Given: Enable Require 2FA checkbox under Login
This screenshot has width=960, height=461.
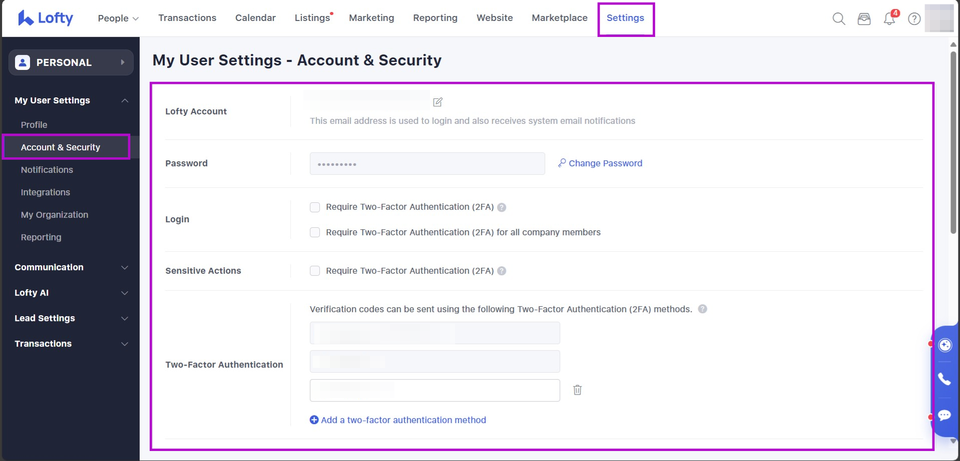Looking at the screenshot, I should click(x=315, y=207).
